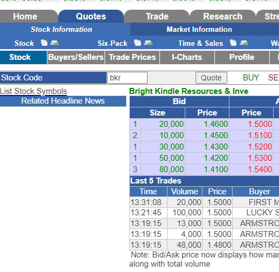Click ask price 1.5300

[x=260, y=158]
